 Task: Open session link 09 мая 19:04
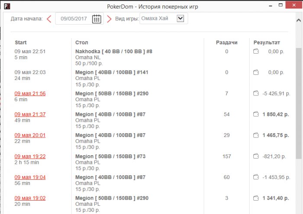point(30,177)
